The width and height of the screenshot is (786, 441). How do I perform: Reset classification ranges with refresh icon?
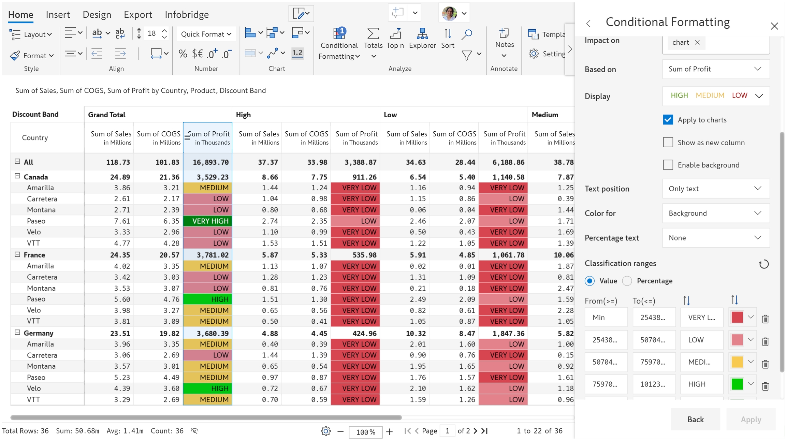tap(764, 264)
